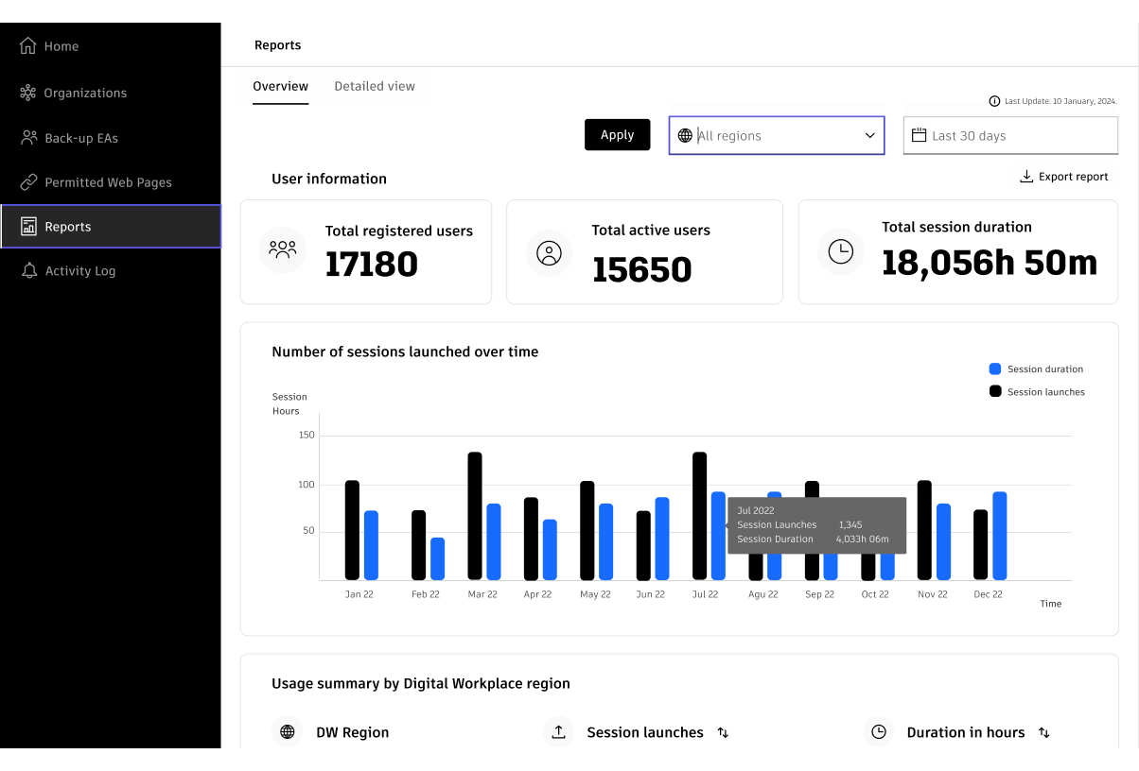Click the Session launches column header text
Screen dimensions: 1139x771
click(645, 732)
